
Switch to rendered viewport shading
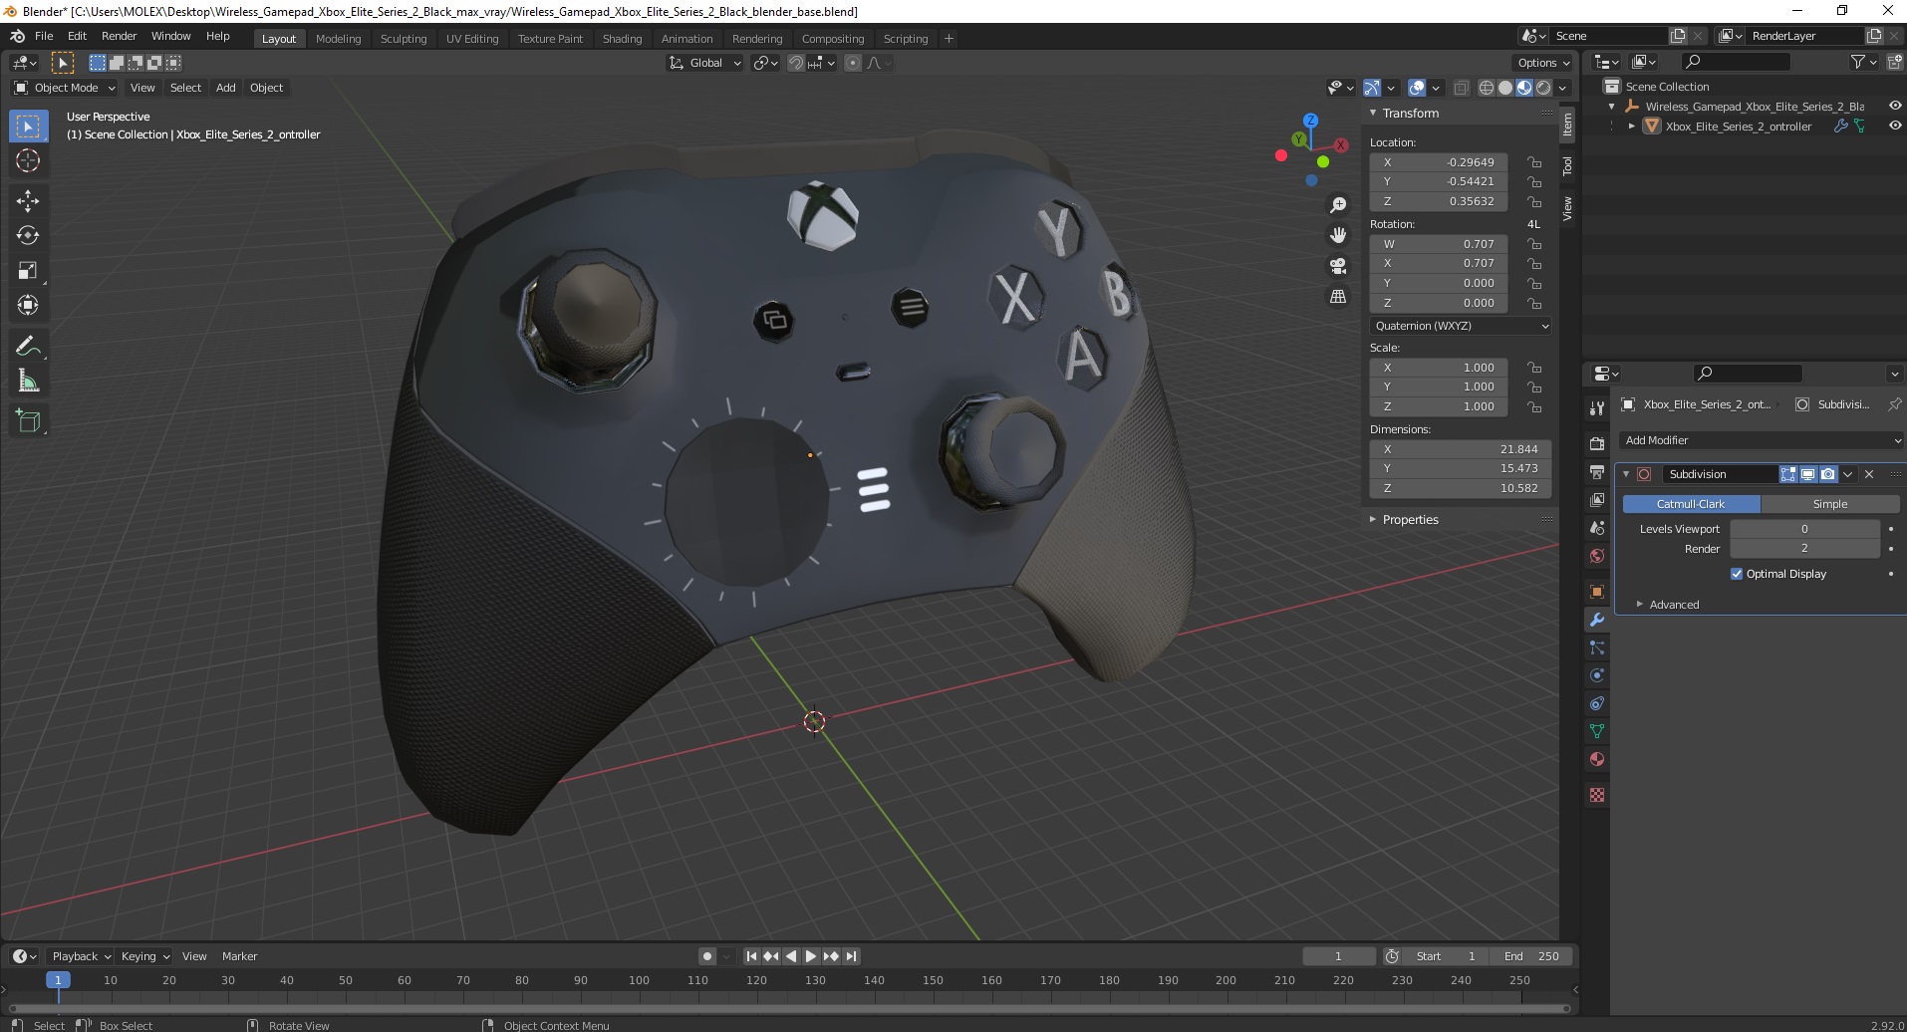tap(1543, 88)
